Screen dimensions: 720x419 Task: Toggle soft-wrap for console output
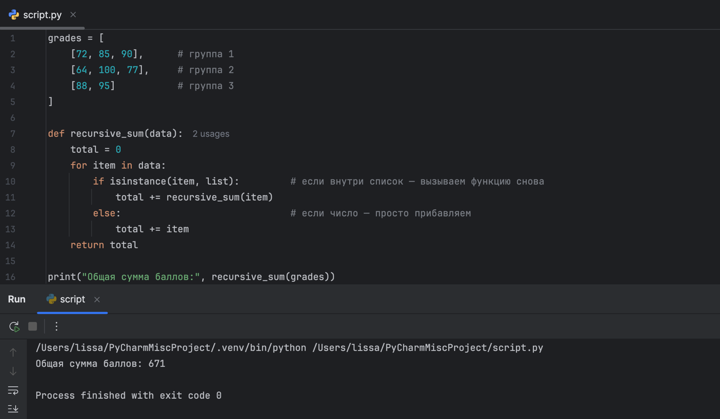click(x=13, y=390)
